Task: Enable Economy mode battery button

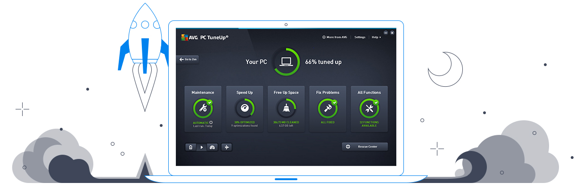Action: 190,147
